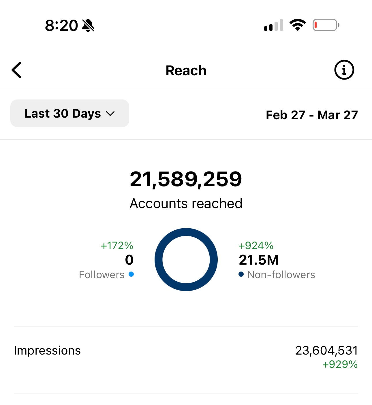
Task: Tap the Accounts reached label
Action: [x=186, y=204]
